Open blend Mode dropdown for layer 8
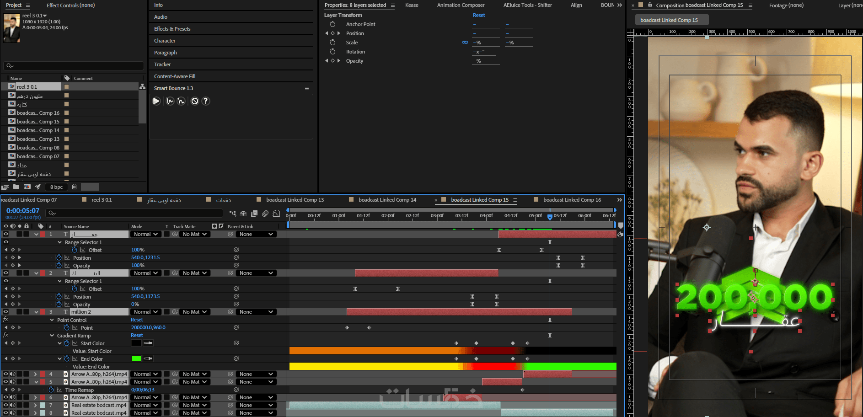 pyautogui.click(x=145, y=413)
